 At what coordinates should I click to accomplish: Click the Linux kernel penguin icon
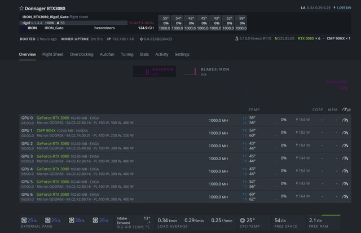pos(236,38)
